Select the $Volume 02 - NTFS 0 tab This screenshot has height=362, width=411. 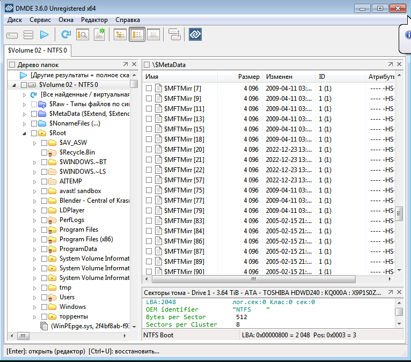coord(38,50)
